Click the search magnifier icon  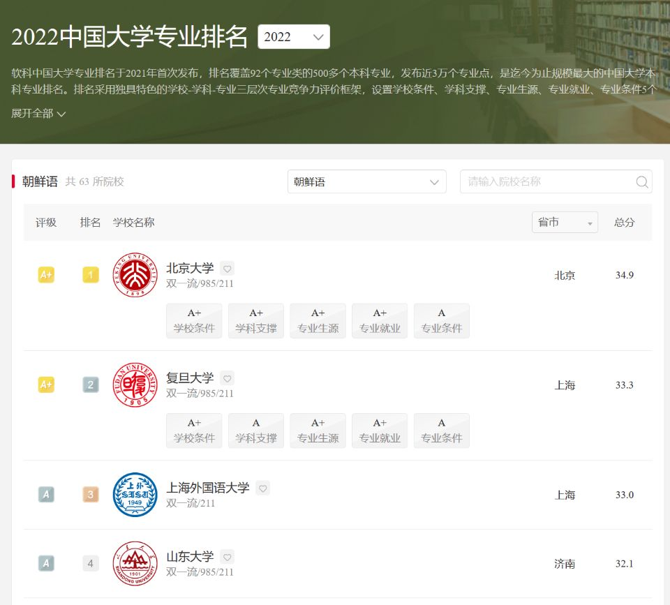point(642,182)
